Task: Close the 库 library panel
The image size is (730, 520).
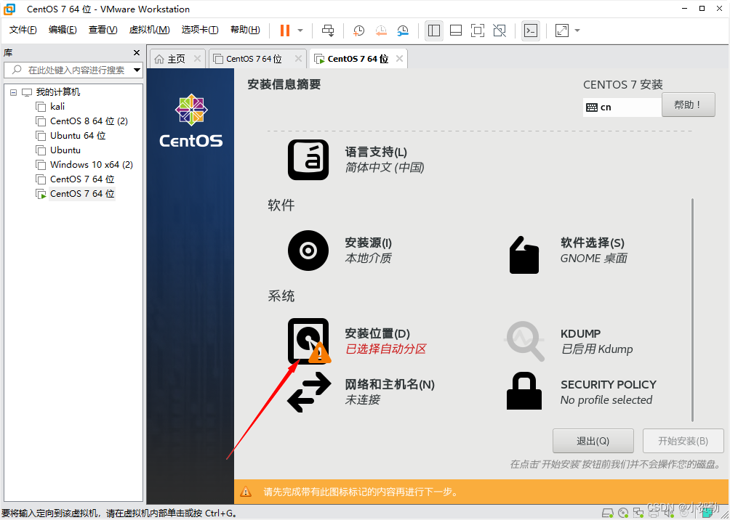Action: coord(137,52)
